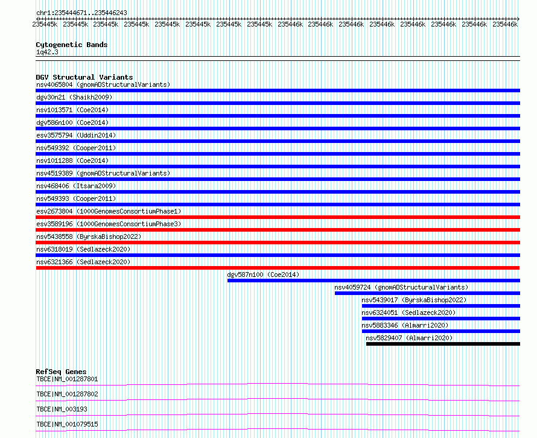Select nsv4059724 gnomADStructuralVariants label
537x438 pixels.
tap(401, 287)
